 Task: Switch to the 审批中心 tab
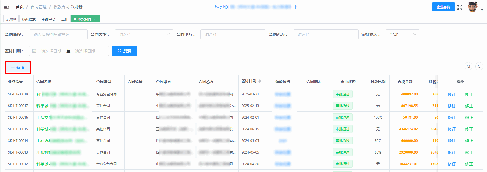(48, 19)
